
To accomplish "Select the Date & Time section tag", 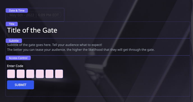I will click(x=17, y=11).
